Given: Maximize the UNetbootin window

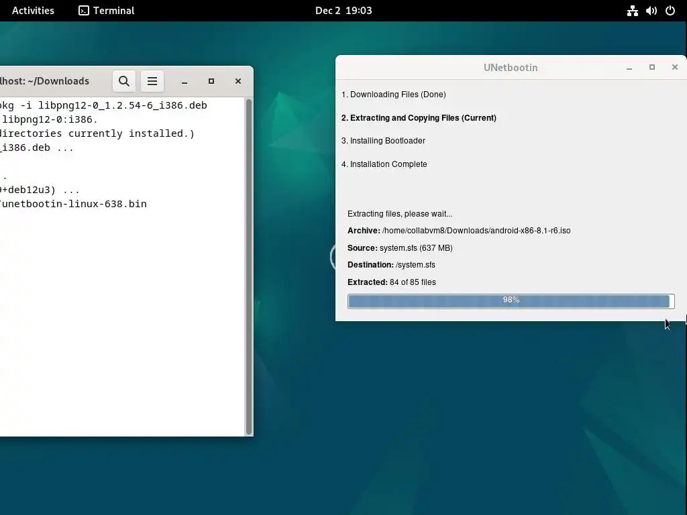Looking at the screenshot, I should (652, 67).
